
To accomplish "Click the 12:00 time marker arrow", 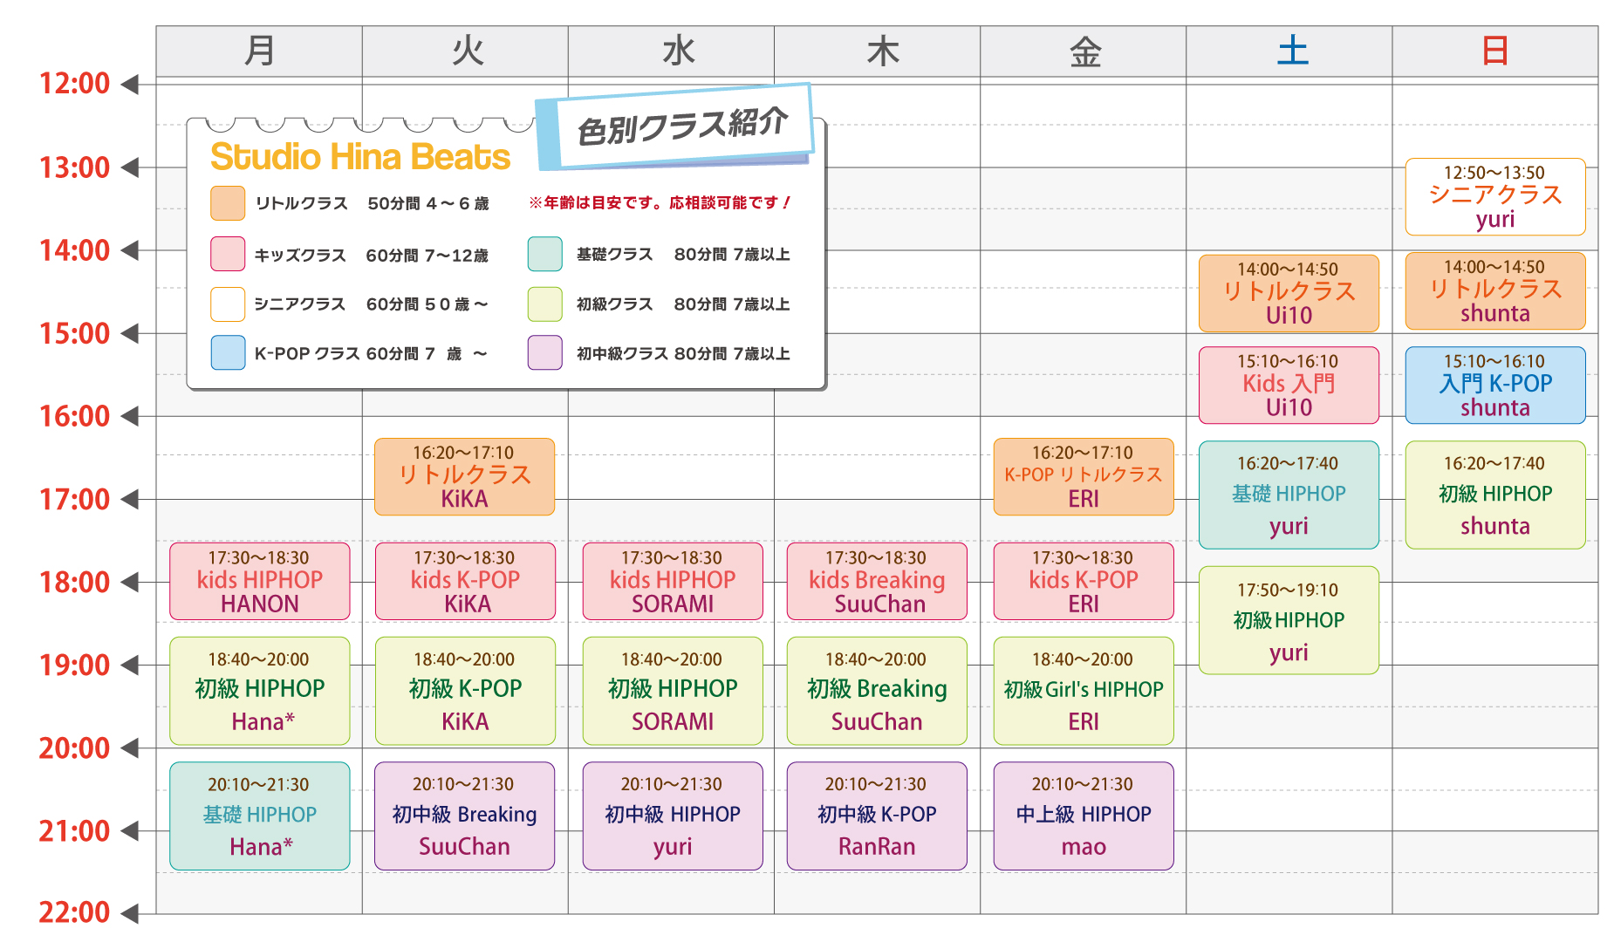I will [x=130, y=85].
